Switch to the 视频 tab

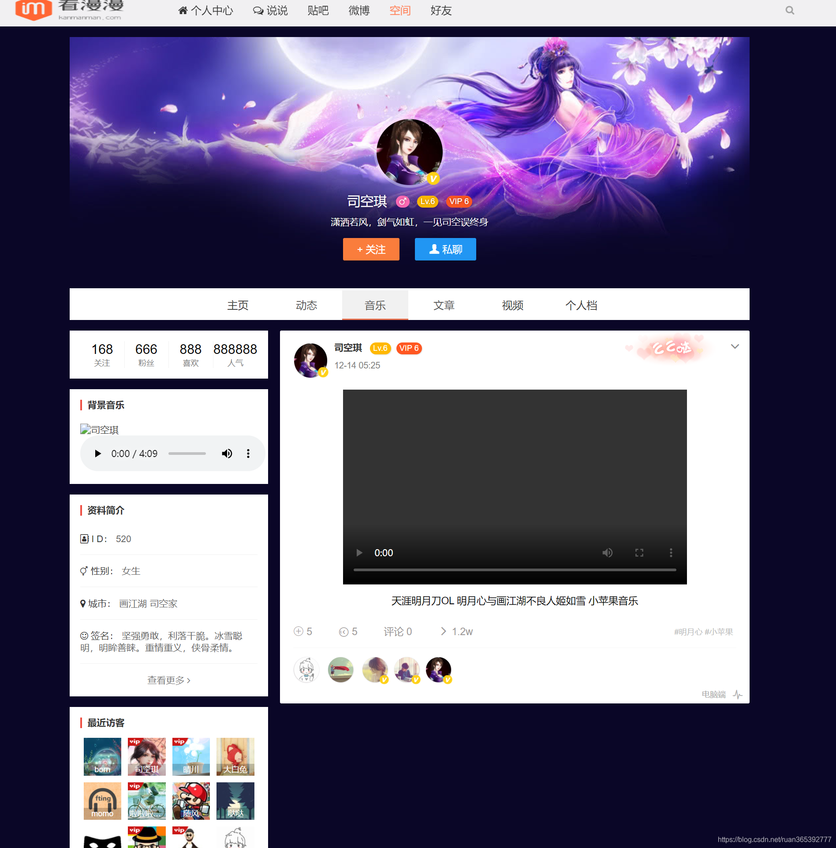tap(513, 305)
